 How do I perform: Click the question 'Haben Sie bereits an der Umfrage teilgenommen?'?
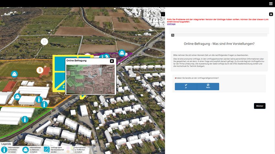tap(197, 78)
